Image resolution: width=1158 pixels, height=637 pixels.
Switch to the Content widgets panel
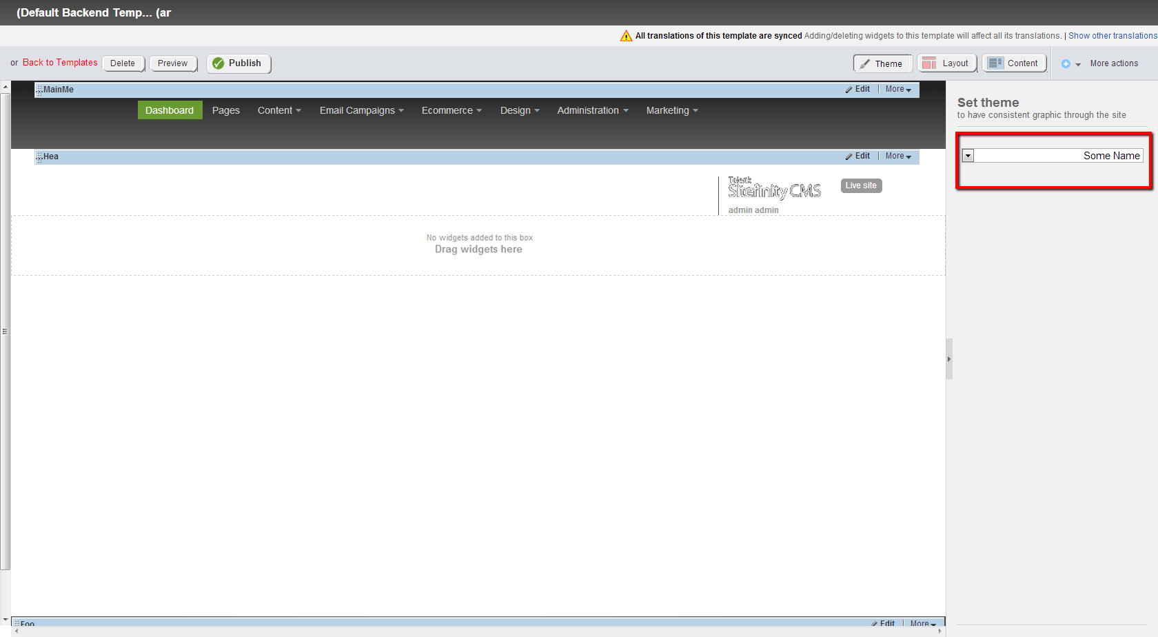[x=1014, y=63]
